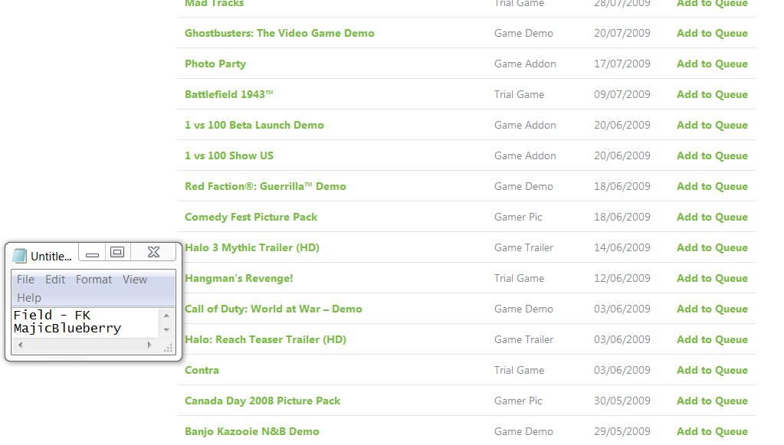Click the date 17/07/2009 for Photo Party
Viewport: 784px width, 445px height.
click(622, 64)
